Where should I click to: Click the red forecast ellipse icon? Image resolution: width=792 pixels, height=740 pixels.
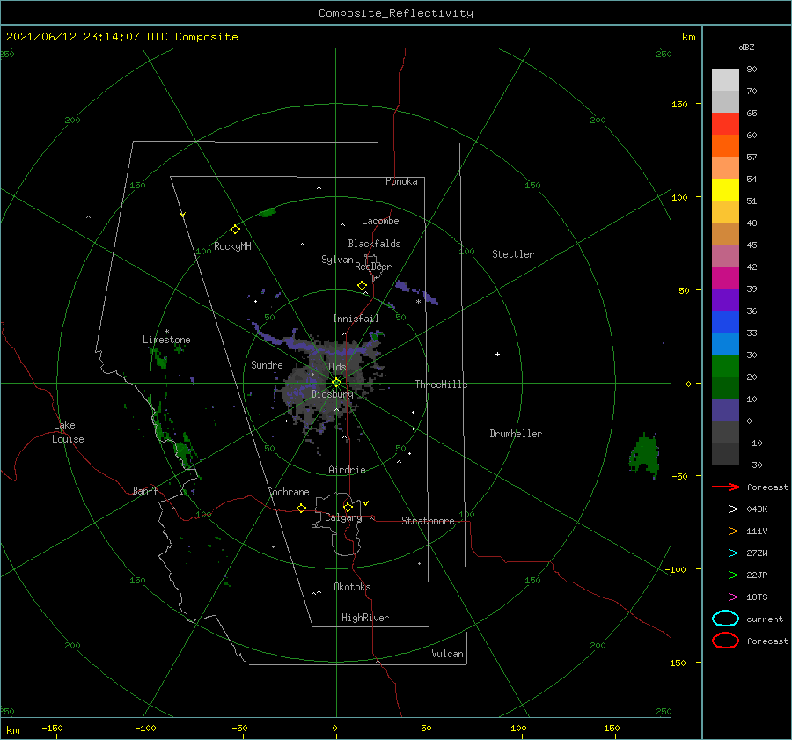(x=725, y=641)
